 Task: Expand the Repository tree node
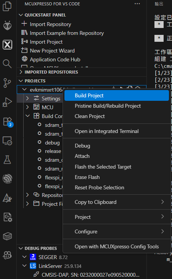point(27,195)
